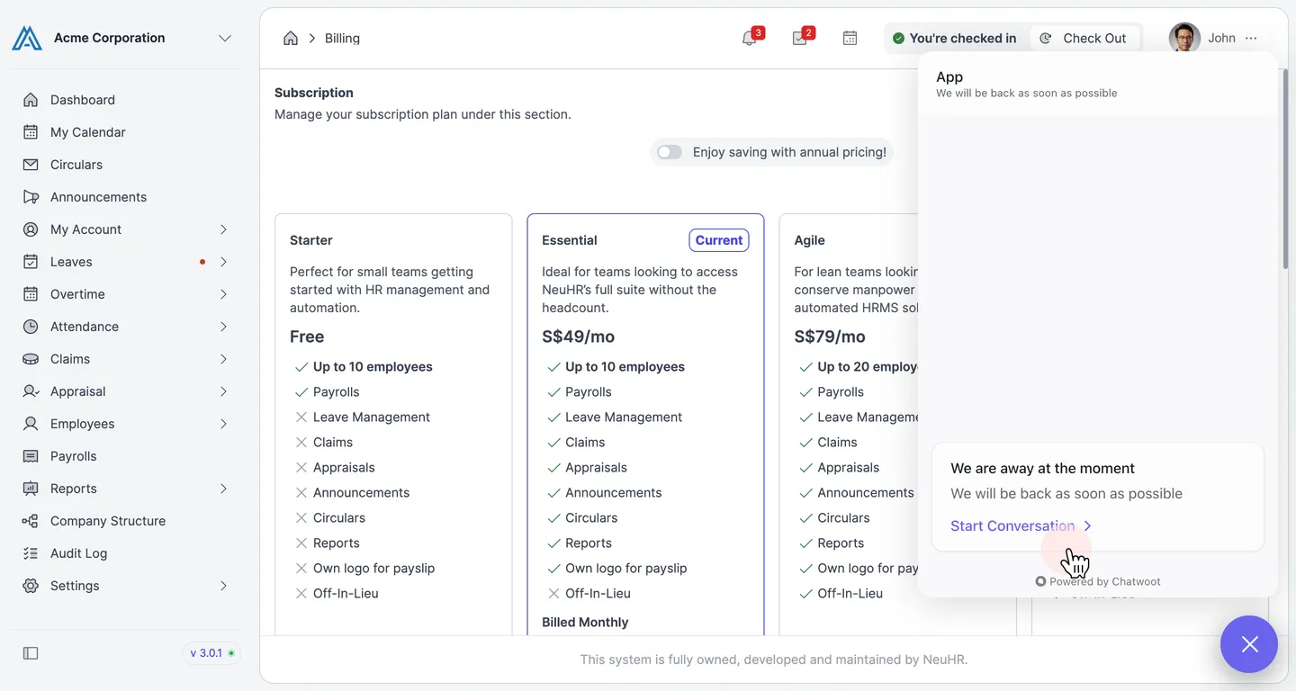Screen dimensions: 1296x691
Task: Click the Company Structure icon
Action: coord(31,521)
